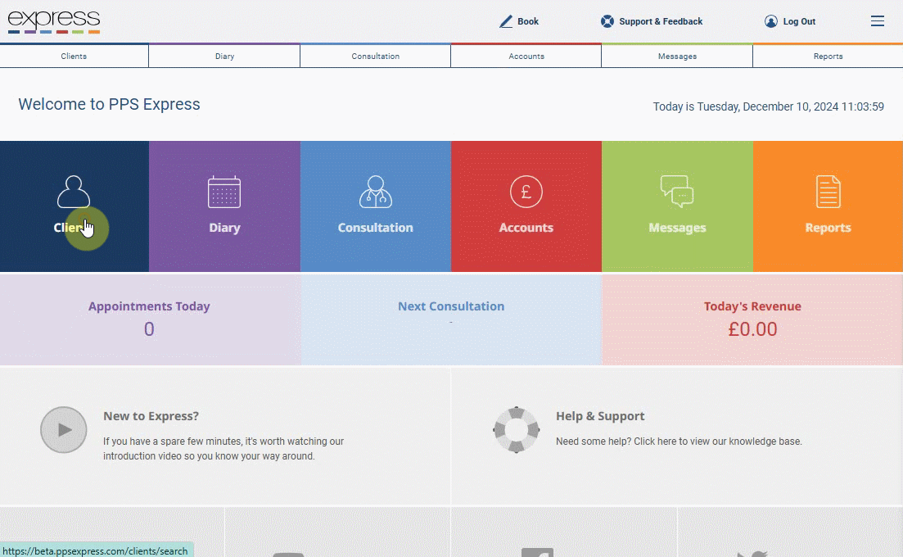Click today's date and time text
Screen dimensions: 903x557
768,106
